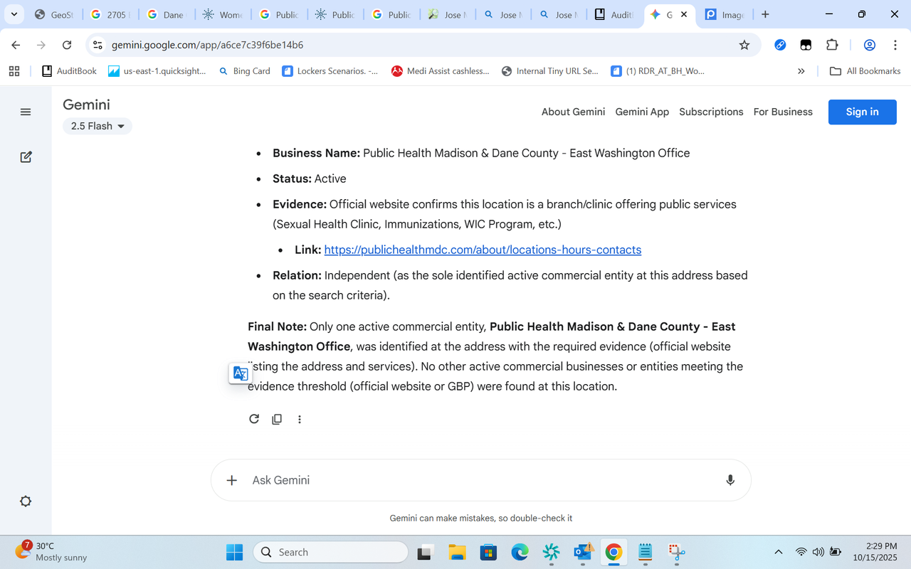Switch to the GeoSt tab
This screenshot has width=911, height=569.
tap(54, 14)
